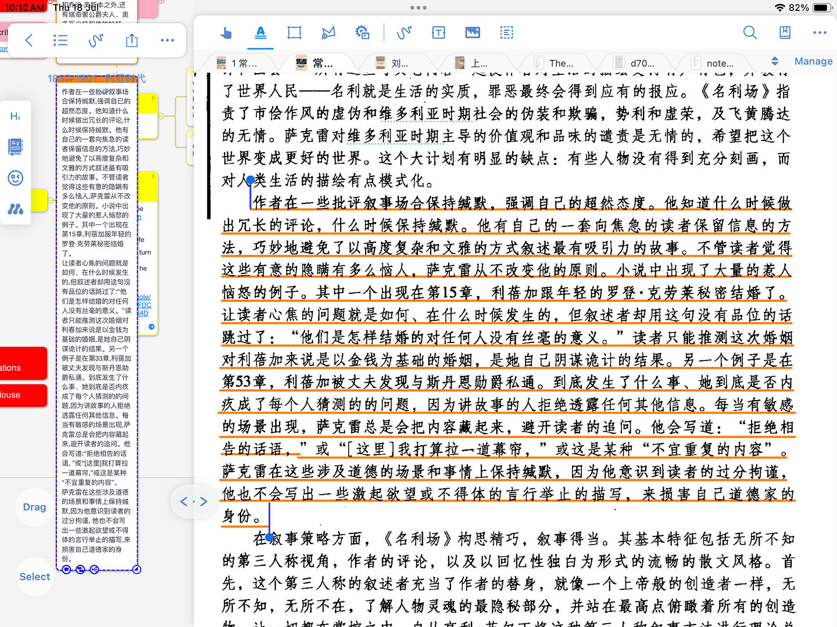Tap the battery indicator in status bar

click(x=822, y=8)
